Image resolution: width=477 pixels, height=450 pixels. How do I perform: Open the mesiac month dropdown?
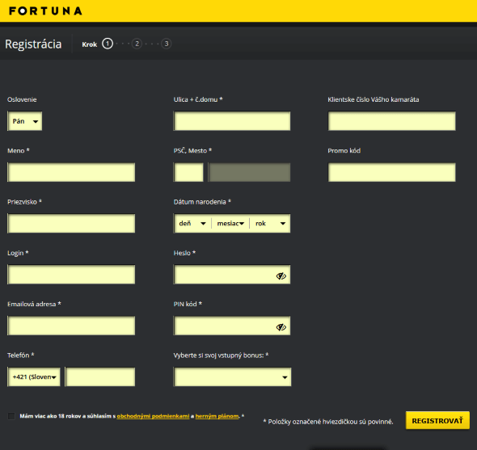point(230,224)
